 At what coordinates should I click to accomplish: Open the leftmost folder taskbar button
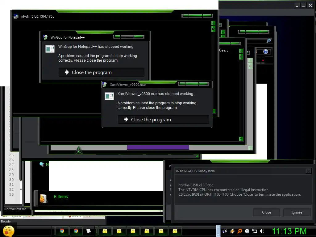coord(105,231)
